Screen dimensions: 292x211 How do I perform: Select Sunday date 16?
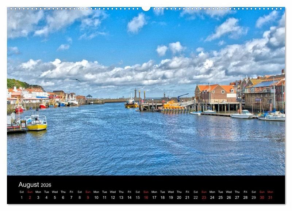[146, 197]
